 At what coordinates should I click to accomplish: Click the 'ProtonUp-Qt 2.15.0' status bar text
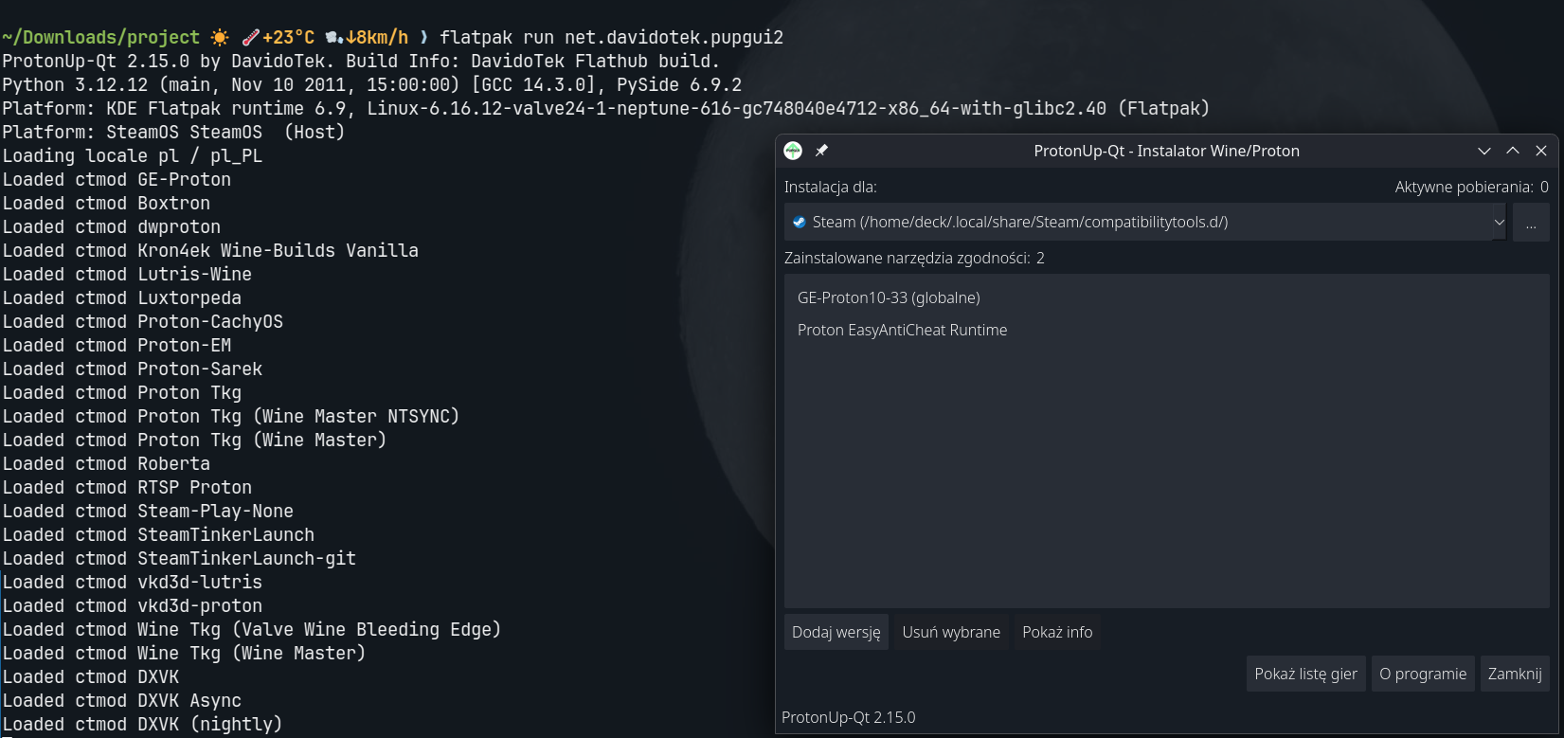(x=849, y=717)
